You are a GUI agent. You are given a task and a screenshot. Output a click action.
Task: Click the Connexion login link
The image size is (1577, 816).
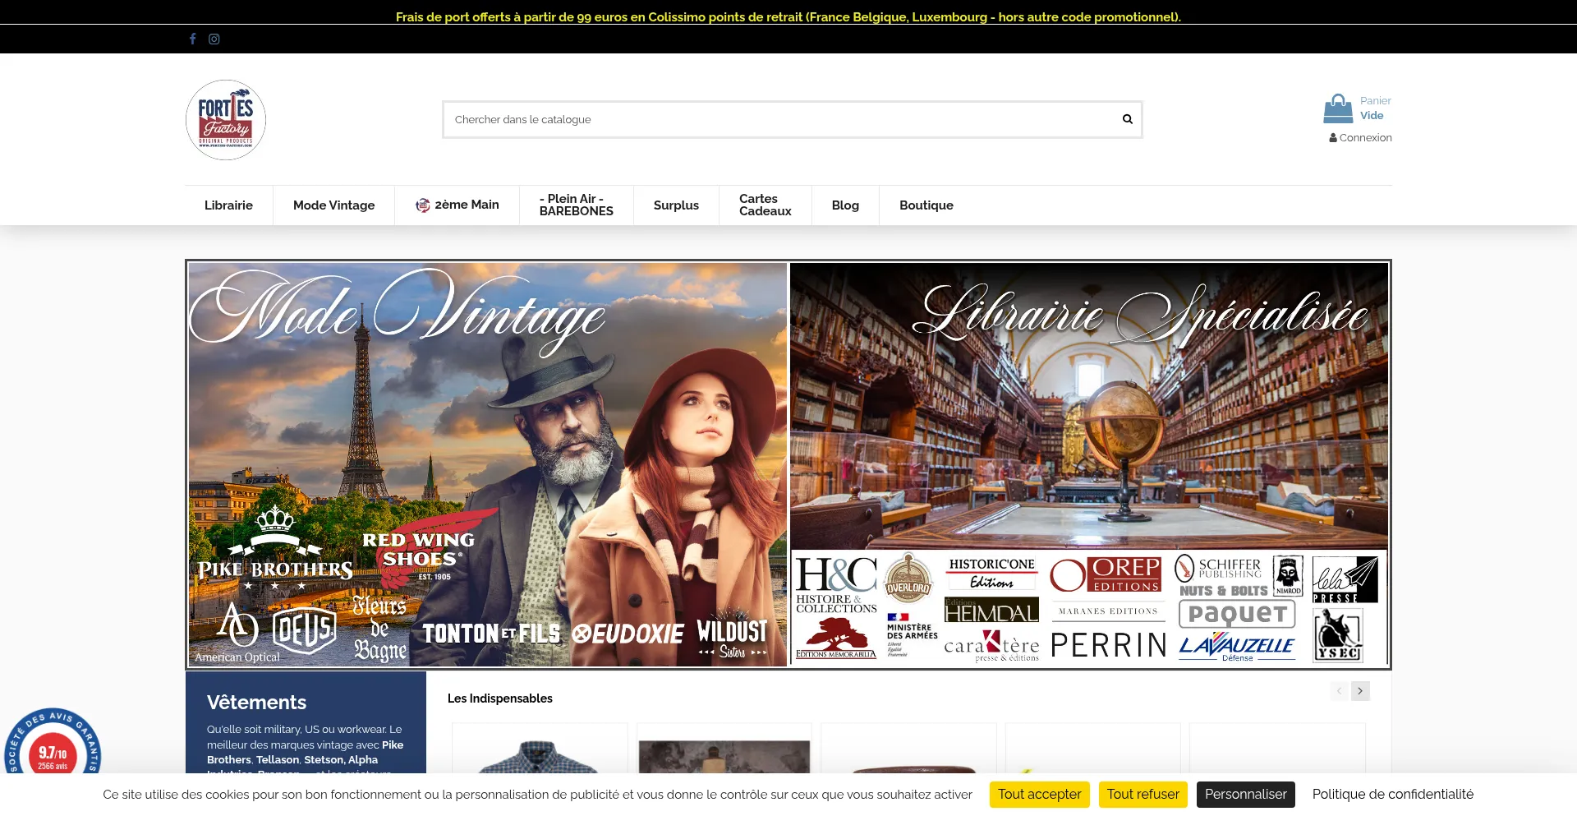(x=1360, y=138)
